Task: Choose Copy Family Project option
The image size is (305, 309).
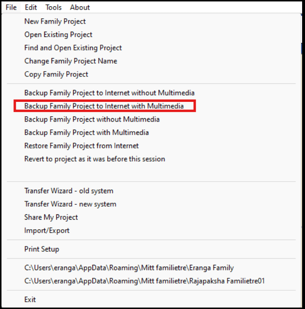Action: (56, 74)
